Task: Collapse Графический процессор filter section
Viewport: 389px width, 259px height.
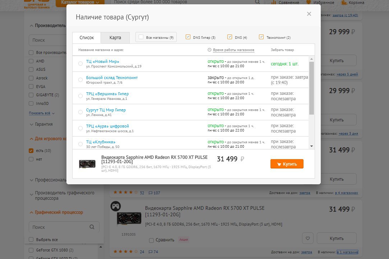Action: pos(56,212)
